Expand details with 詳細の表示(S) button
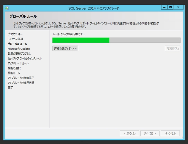The width and height of the screenshot is (188, 144). point(65,49)
